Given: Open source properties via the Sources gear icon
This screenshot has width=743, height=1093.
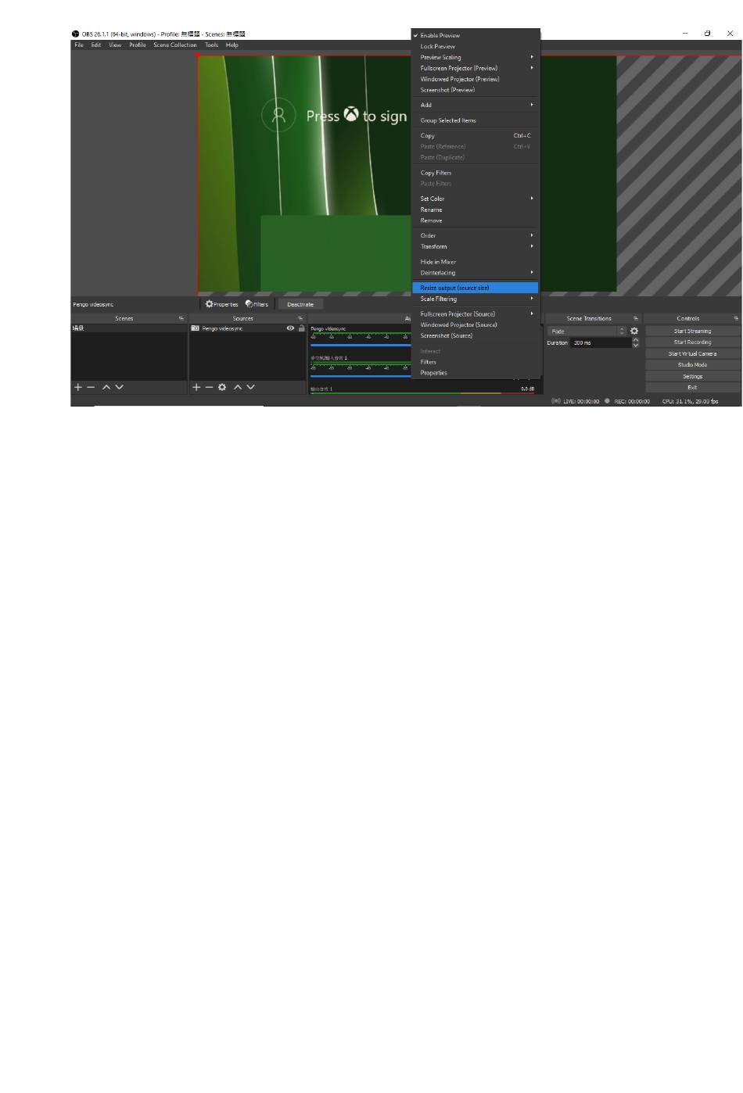Looking at the screenshot, I should [x=222, y=387].
